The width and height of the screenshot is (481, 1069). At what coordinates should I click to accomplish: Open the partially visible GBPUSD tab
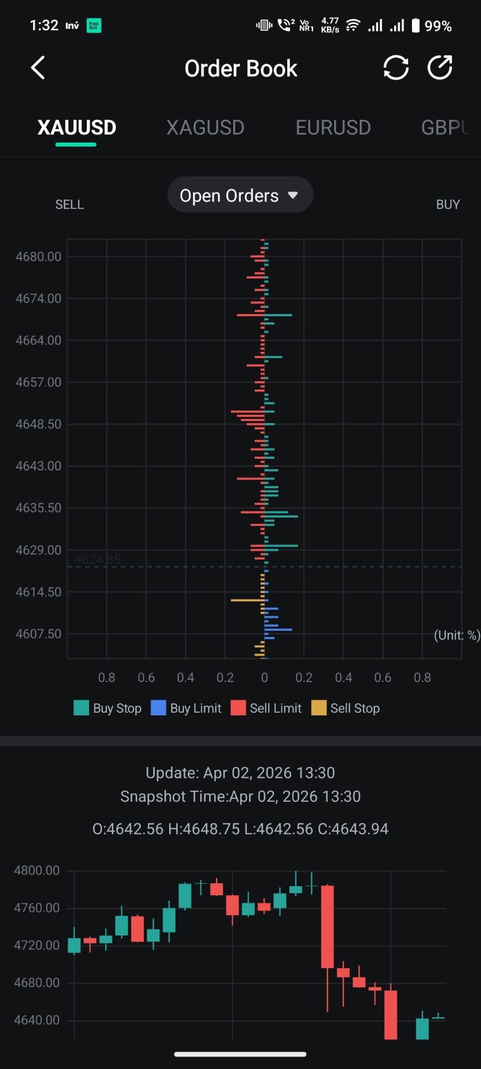[445, 128]
